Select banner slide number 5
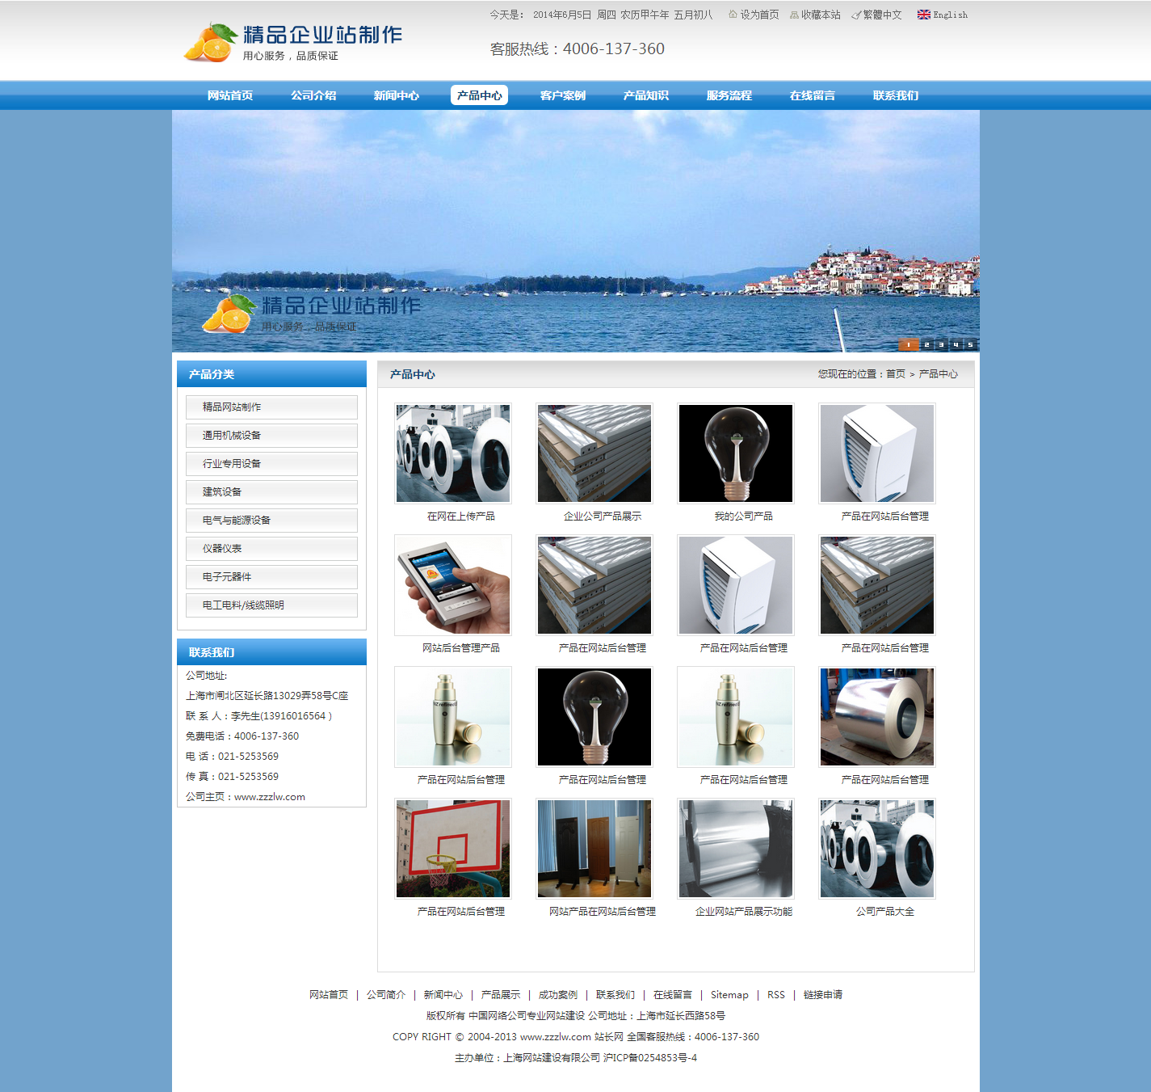 coord(970,344)
